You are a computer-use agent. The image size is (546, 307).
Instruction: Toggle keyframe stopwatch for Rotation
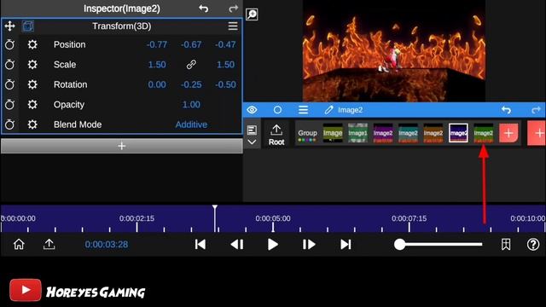pyautogui.click(x=9, y=84)
